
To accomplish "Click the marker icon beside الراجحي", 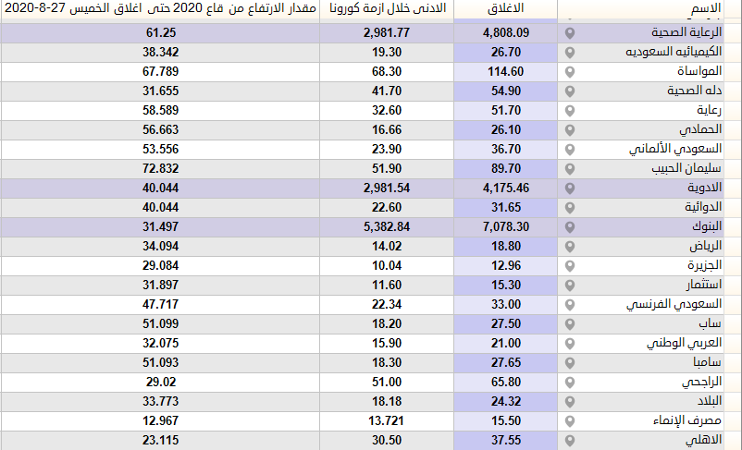I will (x=570, y=382).
